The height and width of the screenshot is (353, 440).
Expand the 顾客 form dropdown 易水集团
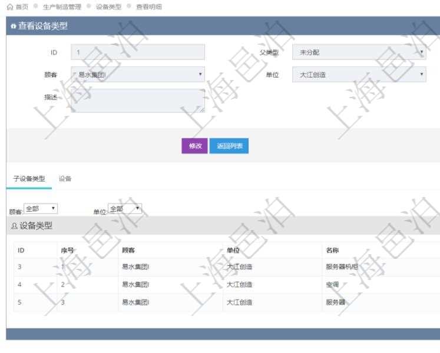[x=138, y=74]
